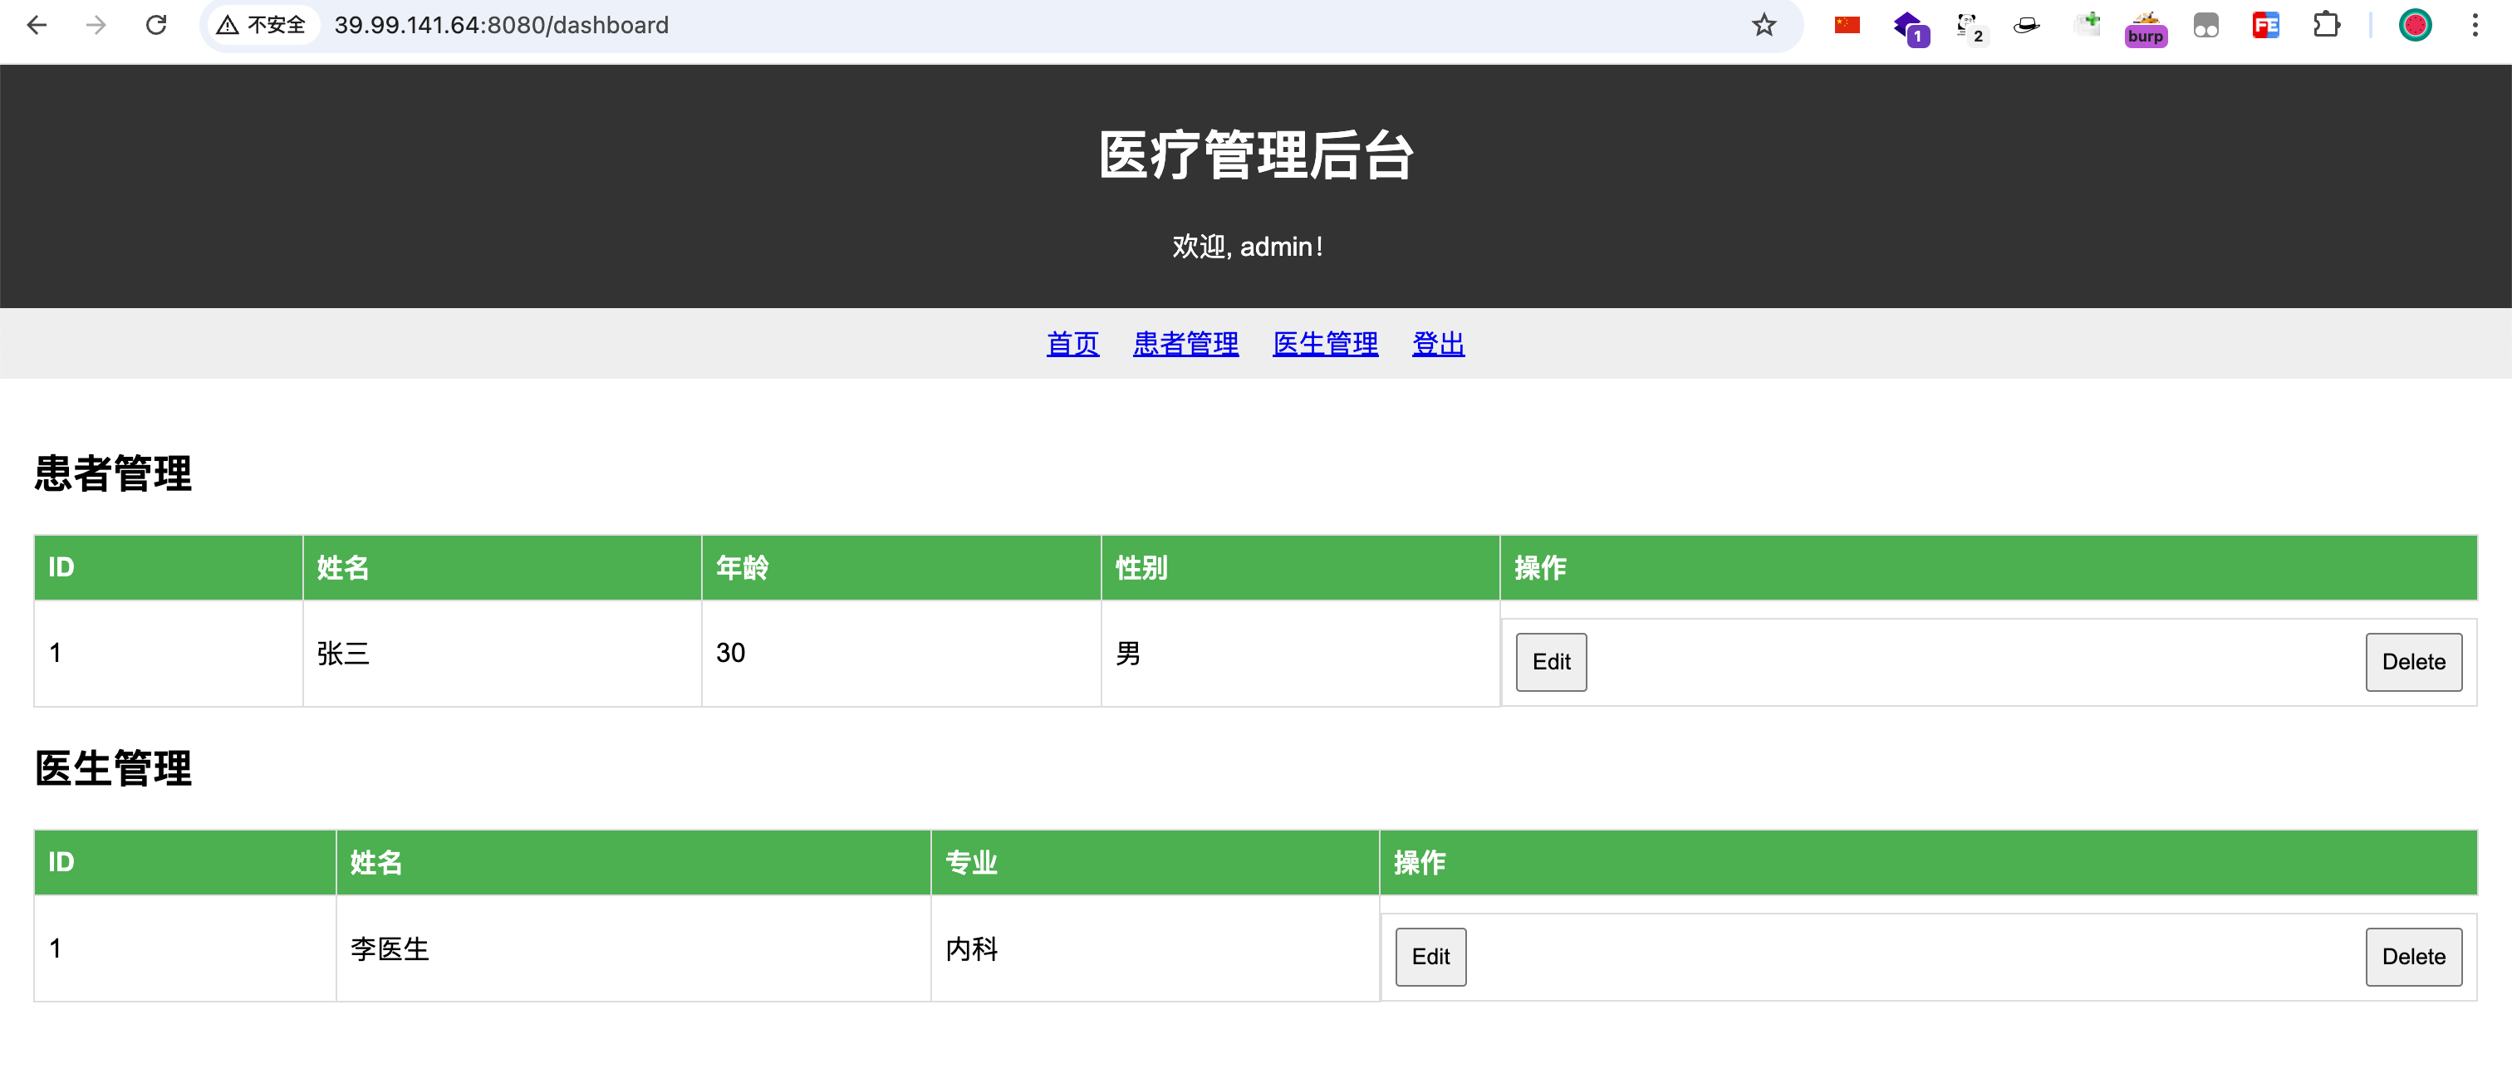
Task: Reload the dashboard page
Action: pyautogui.click(x=156, y=26)
